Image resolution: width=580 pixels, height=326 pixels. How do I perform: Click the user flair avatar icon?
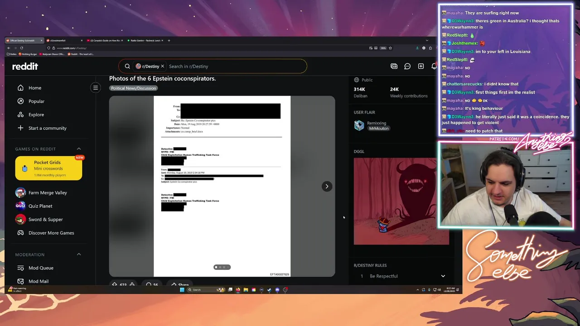pos(359,125)
